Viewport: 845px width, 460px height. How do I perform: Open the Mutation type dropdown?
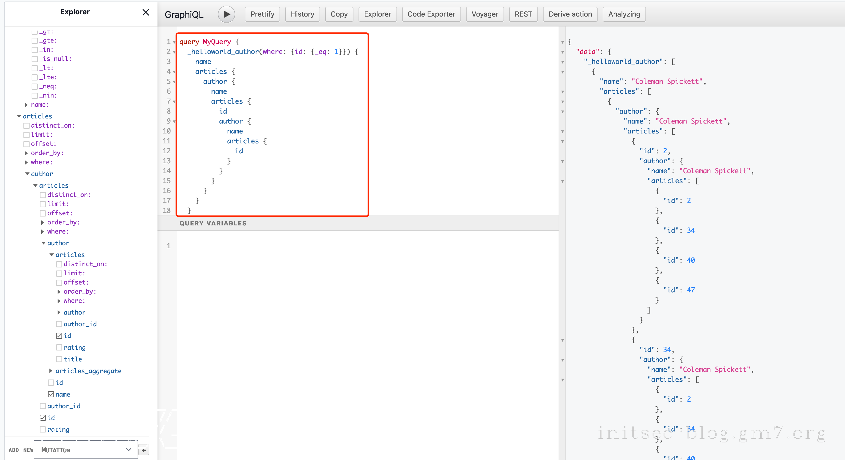tap(86, 450)
